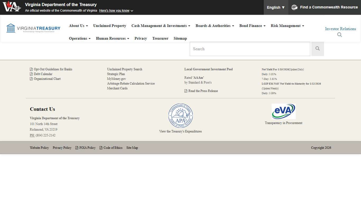Click the magnifier icon under Investor Relations

click(x=340, y=35)
